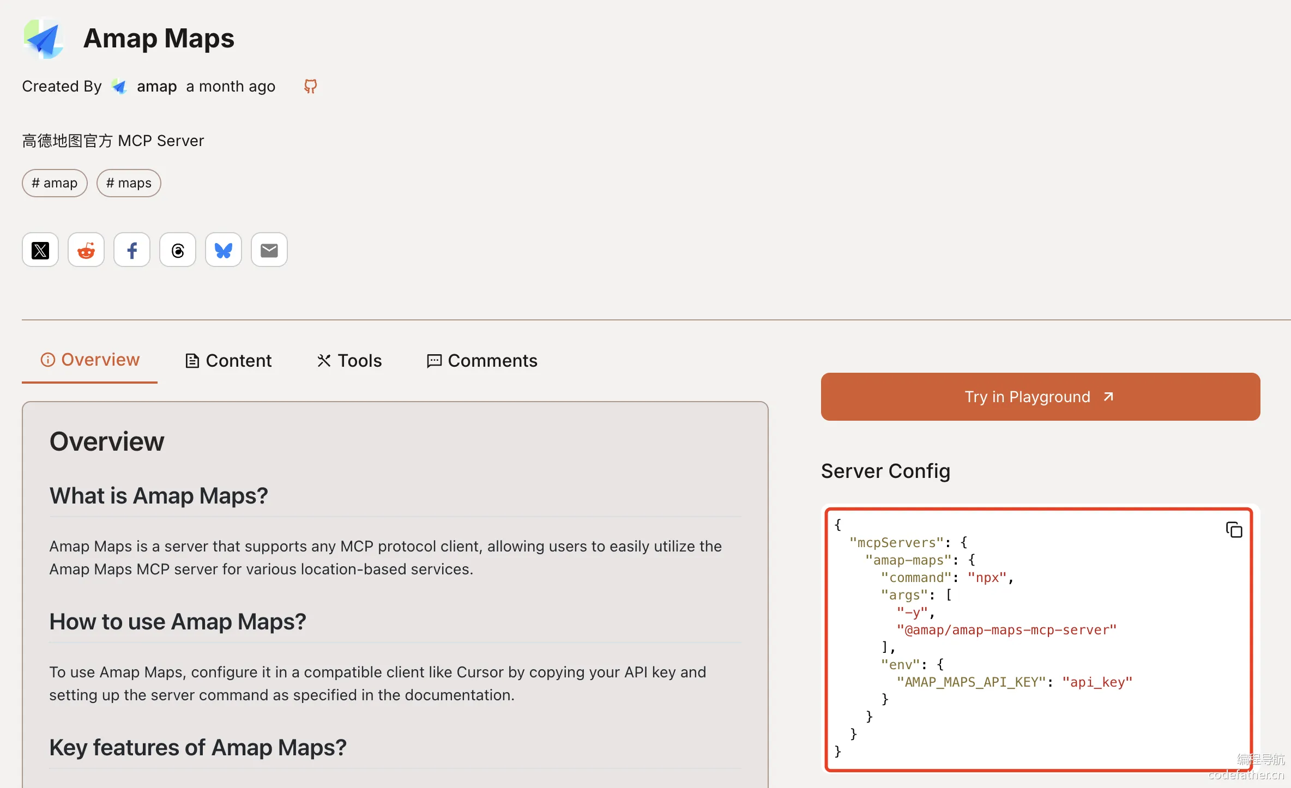Image resolution: width=1291 pixels, height=788 pixels.
Task: Click the # maps tag
Action: (x=129, y=183)
